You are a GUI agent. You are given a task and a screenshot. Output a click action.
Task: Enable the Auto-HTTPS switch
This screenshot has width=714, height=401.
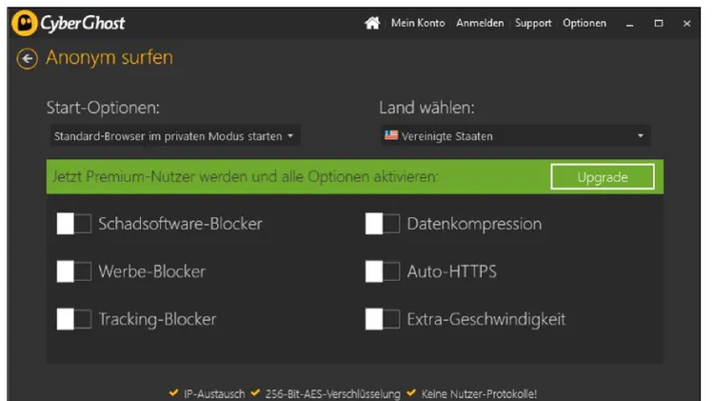(383, 271)
